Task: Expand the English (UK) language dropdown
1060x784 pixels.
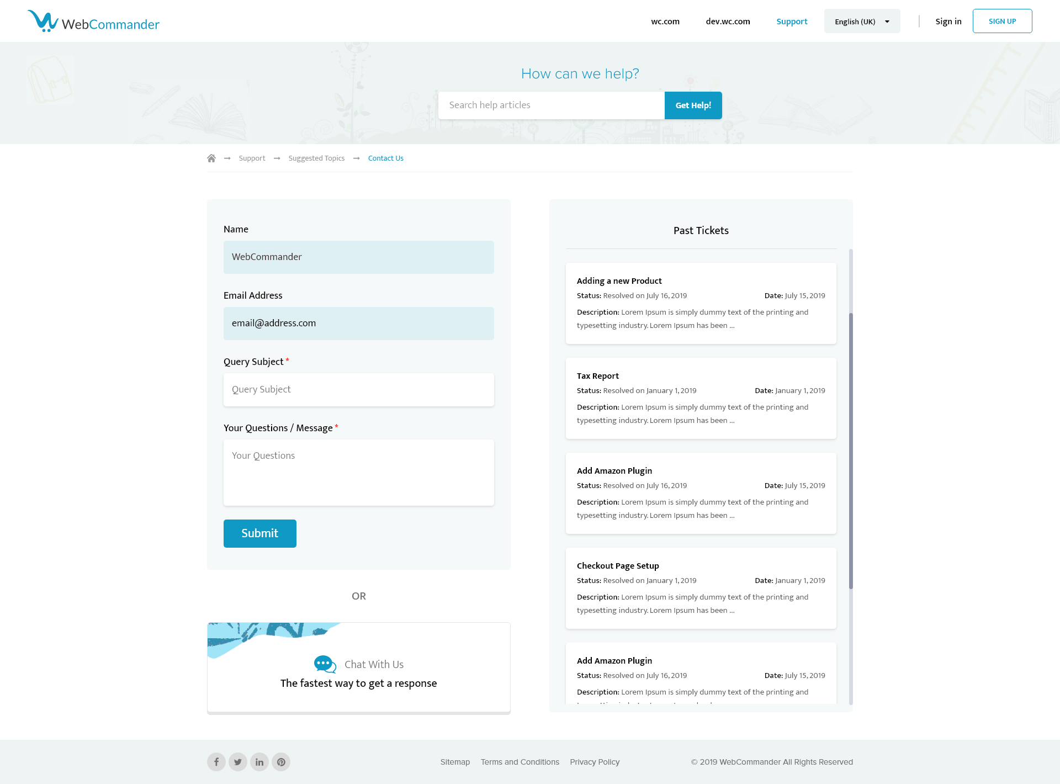Action: [x=862, y=22]
